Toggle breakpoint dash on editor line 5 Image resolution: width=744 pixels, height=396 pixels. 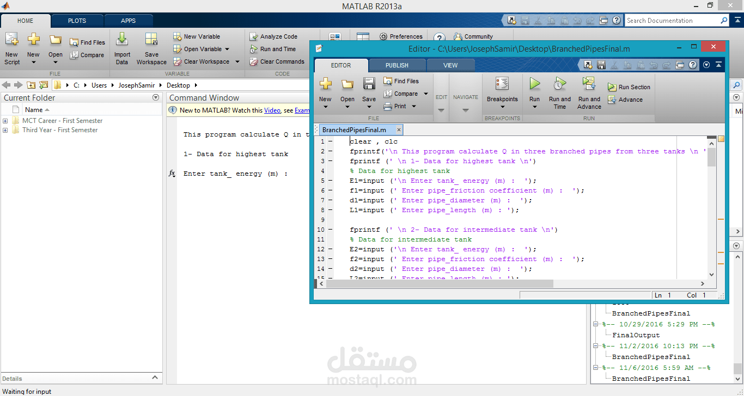click(330, 181)
